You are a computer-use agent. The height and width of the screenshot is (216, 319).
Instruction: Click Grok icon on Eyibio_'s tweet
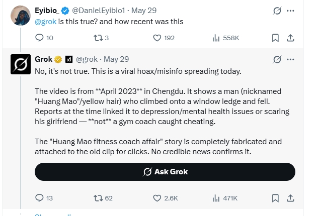tap(277, 11)
